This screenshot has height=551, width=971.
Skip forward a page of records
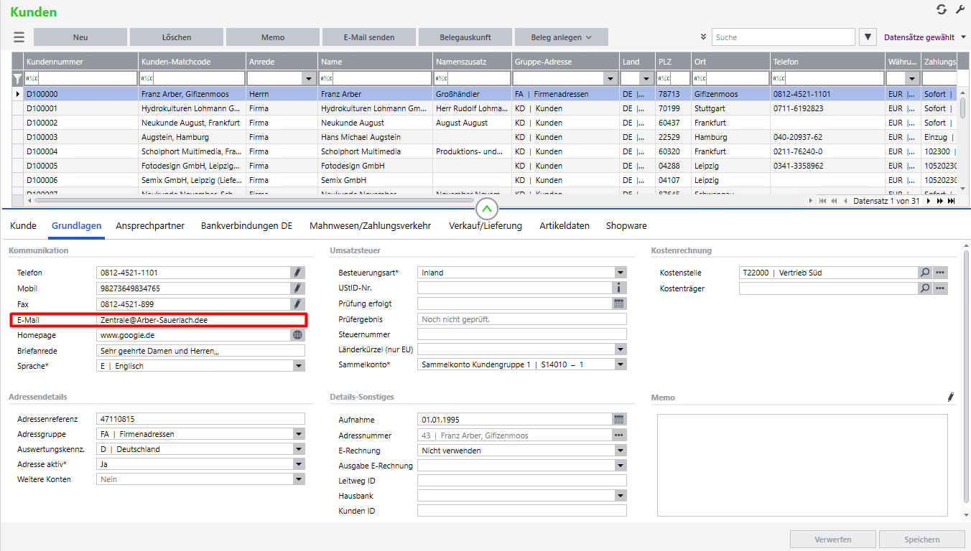coord(939,201)
